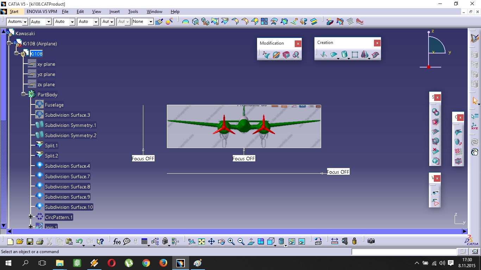The height and width of the screenshot is (270, 481).
Task: Select Subdivision Symmetry.1 in tree
Action: pyautogui.click(x=70, y=125)
